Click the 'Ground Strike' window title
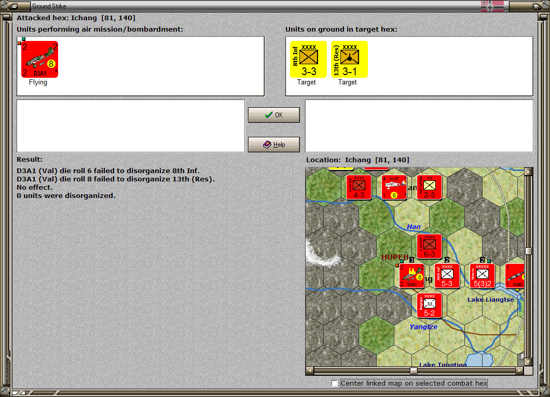The height and width of the screenshot is (397, 550). pos(49,6)
